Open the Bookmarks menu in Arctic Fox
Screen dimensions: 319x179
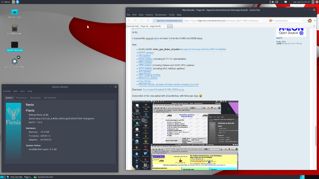161,15
